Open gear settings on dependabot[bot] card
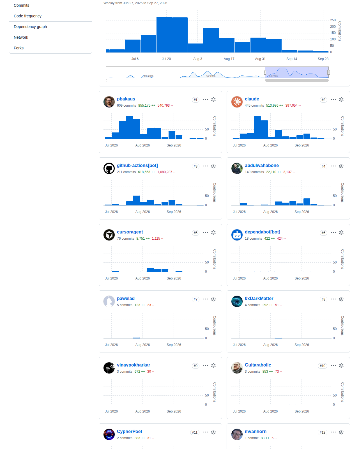 341,233
